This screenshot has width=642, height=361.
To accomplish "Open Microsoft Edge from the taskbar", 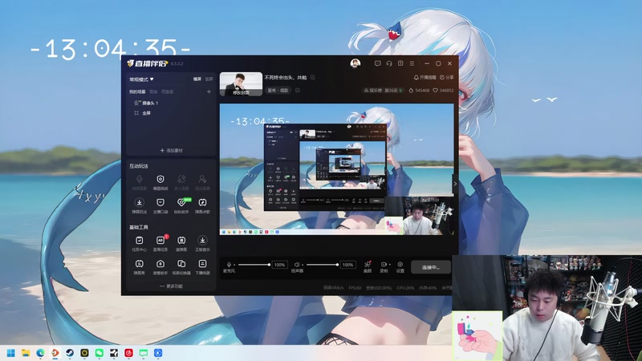I will [41, 353].
